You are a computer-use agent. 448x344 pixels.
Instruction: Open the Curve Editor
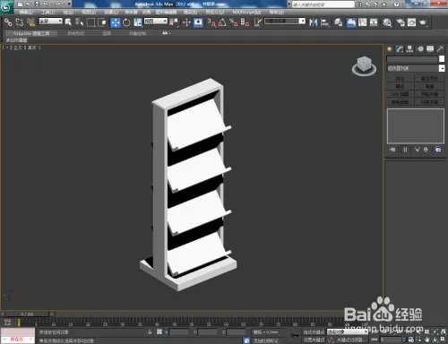pos(362,22)
